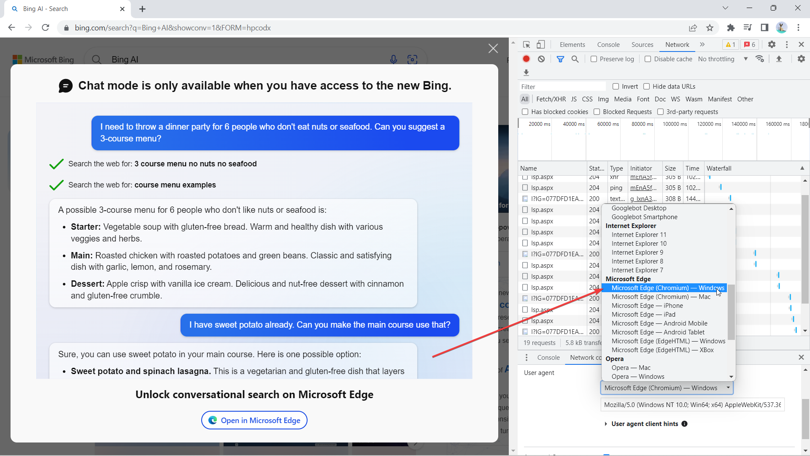Viewport: 810px width, 456px height.
Task: Open DevTools settings gear icon
Action: [772, 44]
